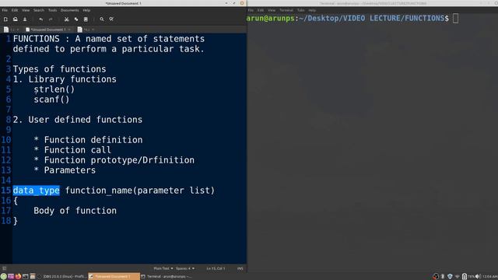
Task: Open the network icon in system tray
Action: click(x=457, y=277)
